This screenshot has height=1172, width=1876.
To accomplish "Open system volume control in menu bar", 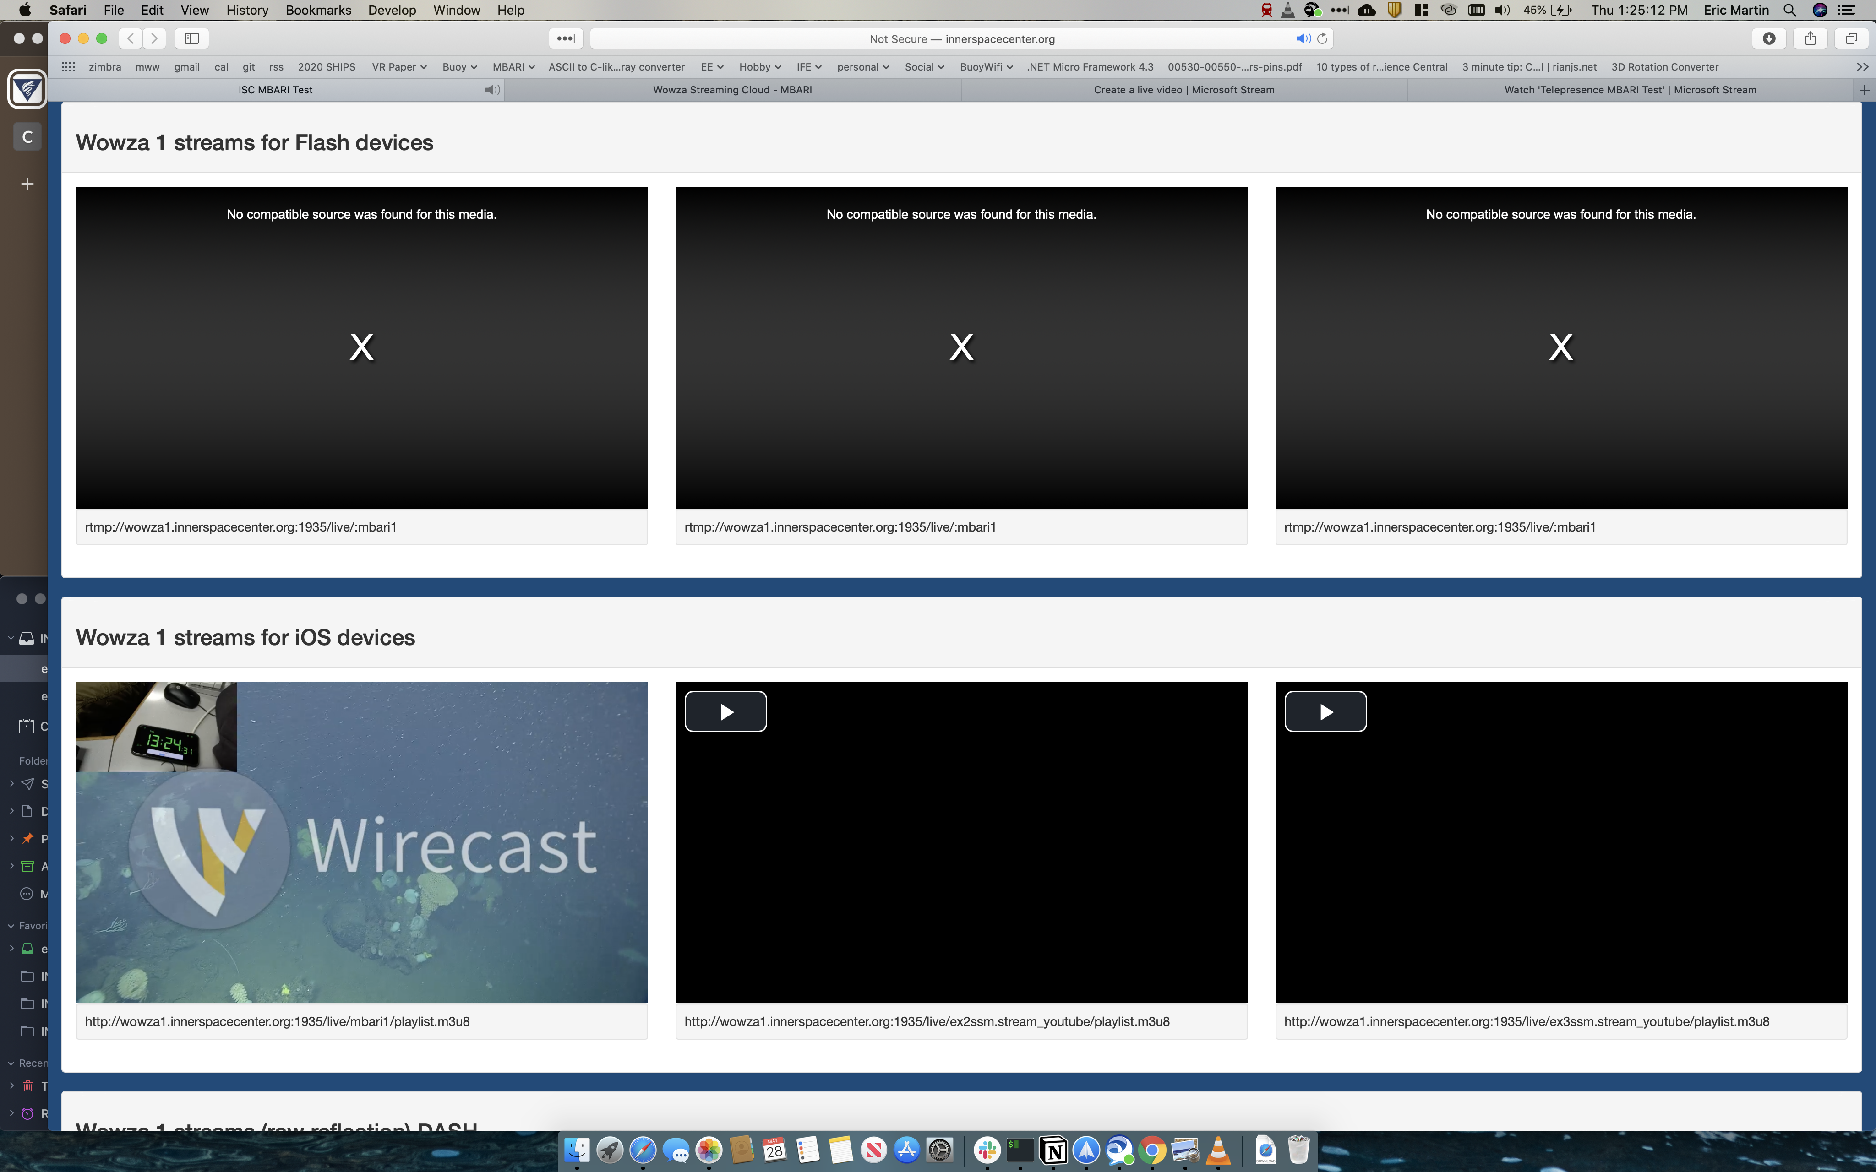I will [x=1502, y=10].
